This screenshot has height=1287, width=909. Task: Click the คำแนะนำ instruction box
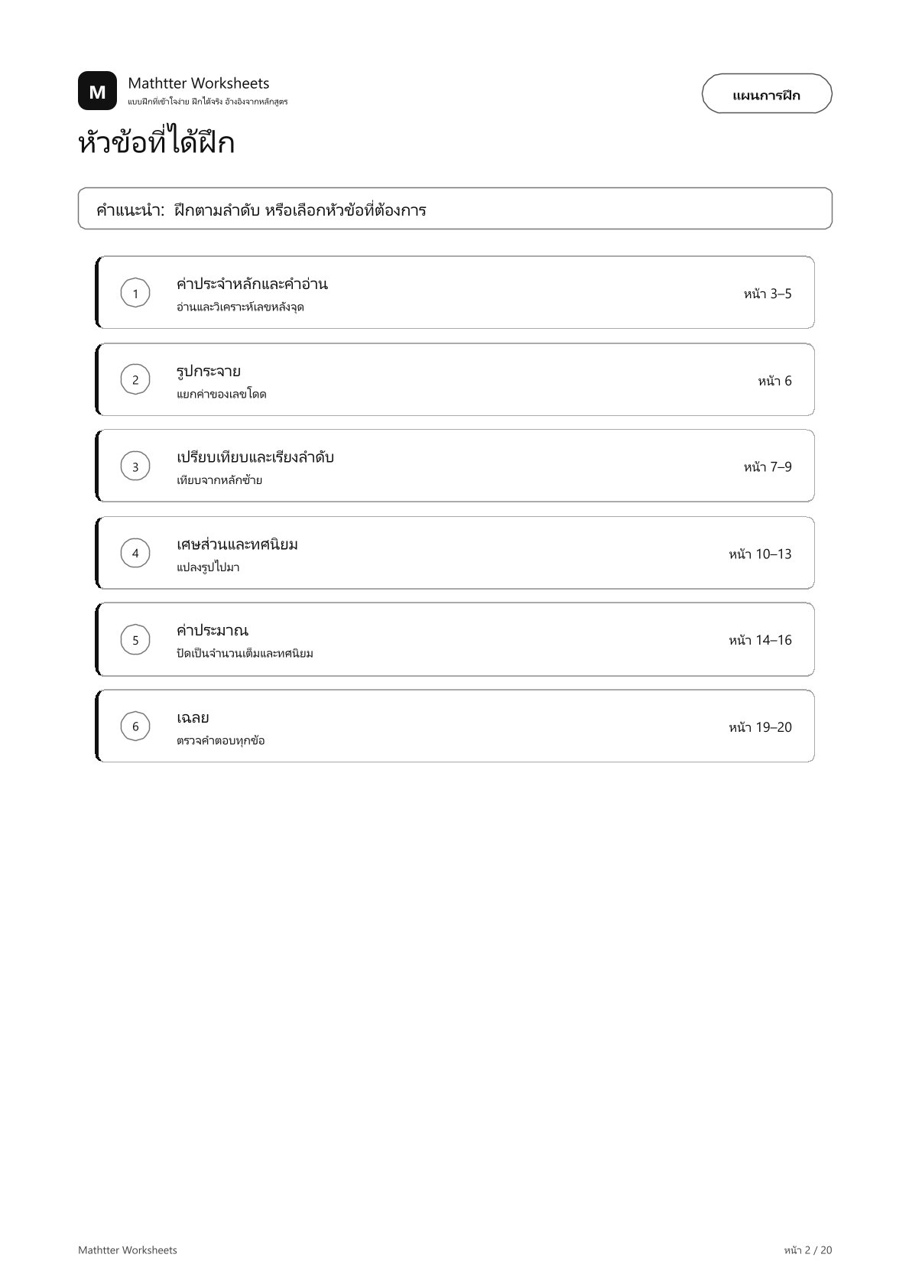455,209
